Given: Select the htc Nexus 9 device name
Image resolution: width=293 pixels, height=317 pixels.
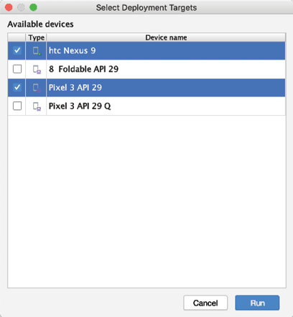Looking at the screenshot, I should click(72, 50).
